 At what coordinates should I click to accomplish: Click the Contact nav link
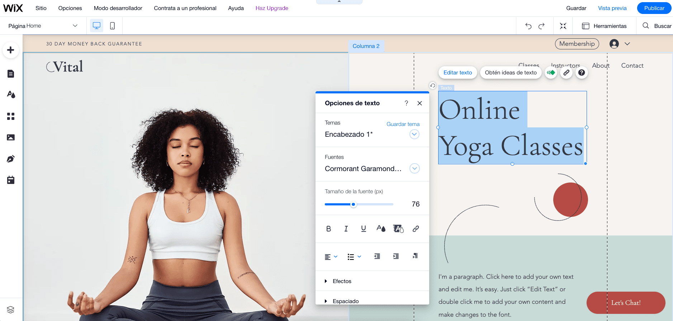[632, 65]
